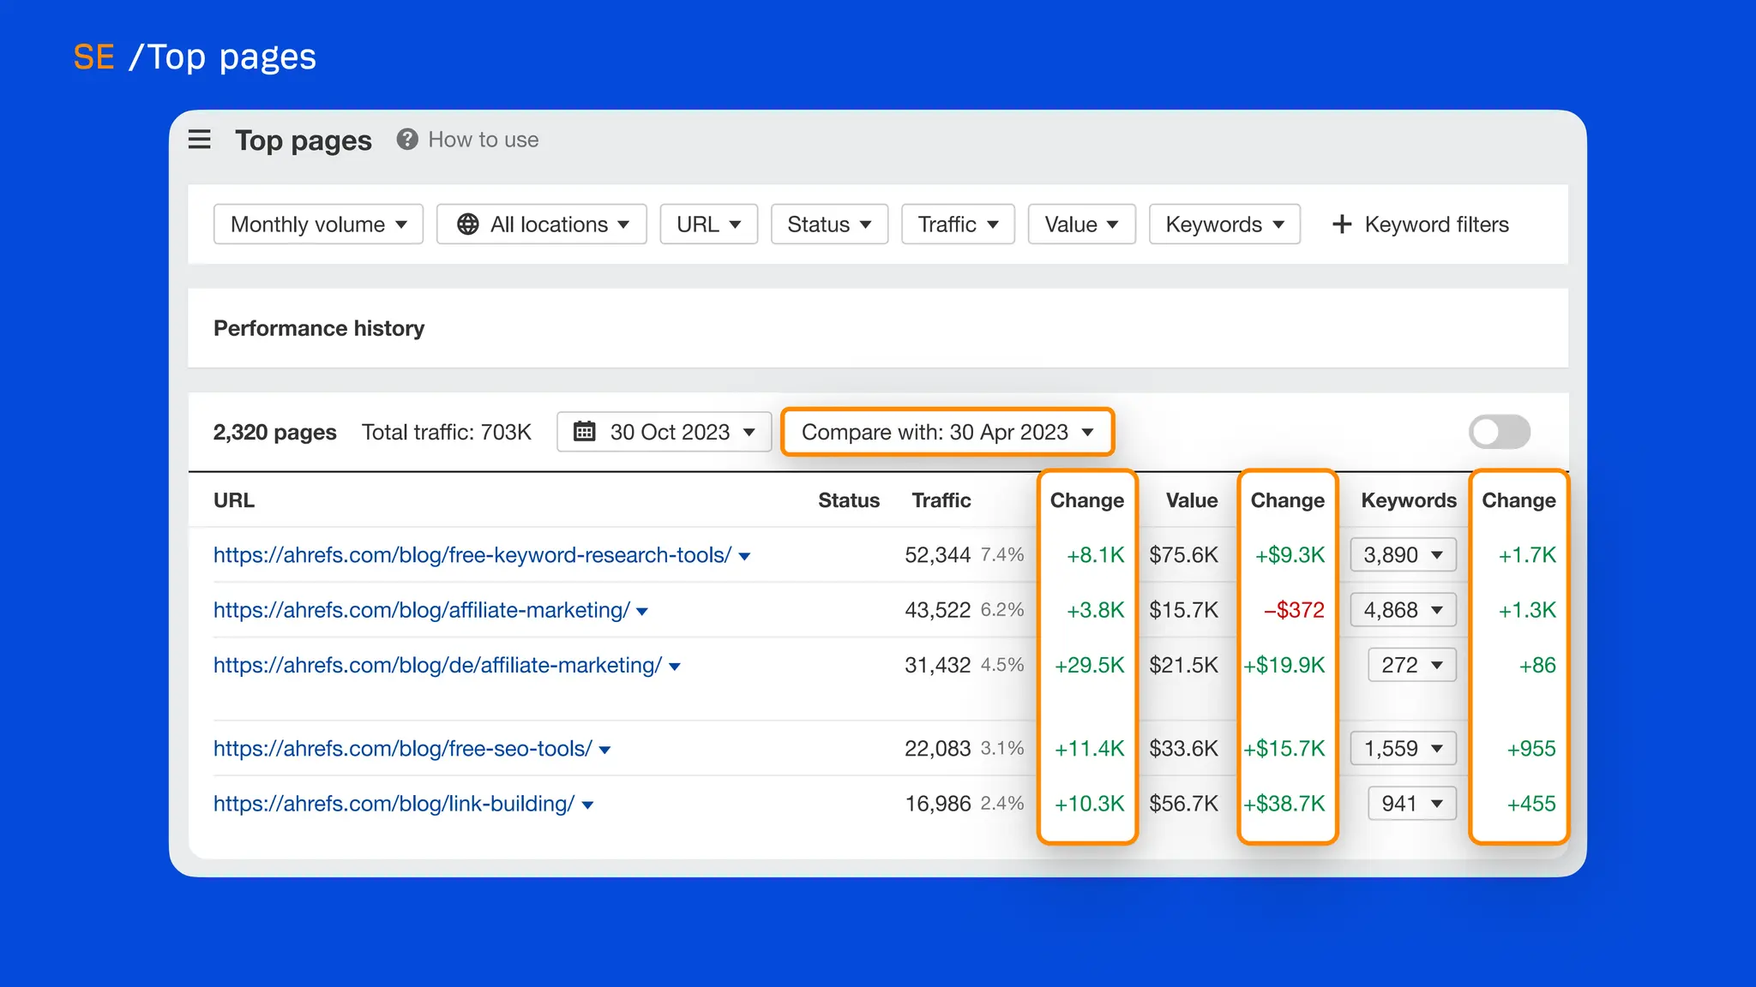Sort by the Traffic column header
The width and height of the screenshot is (1756, 987).
click(941, 500)
